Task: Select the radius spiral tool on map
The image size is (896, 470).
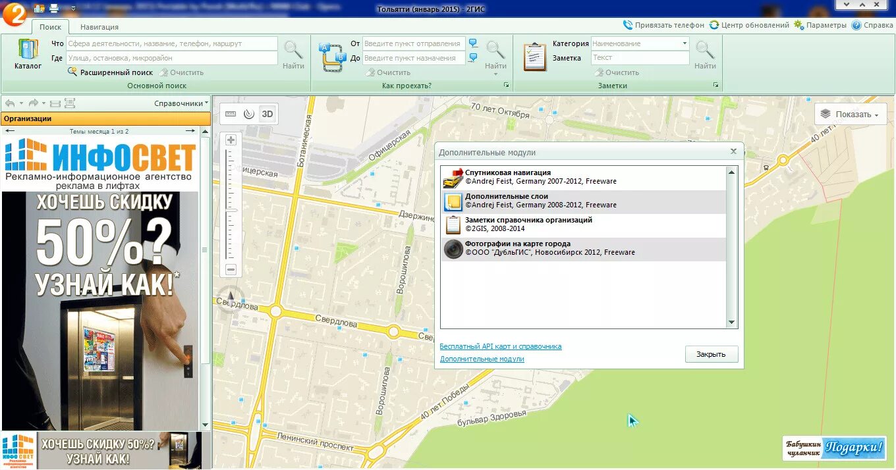Action: click(x=248, y=113)
